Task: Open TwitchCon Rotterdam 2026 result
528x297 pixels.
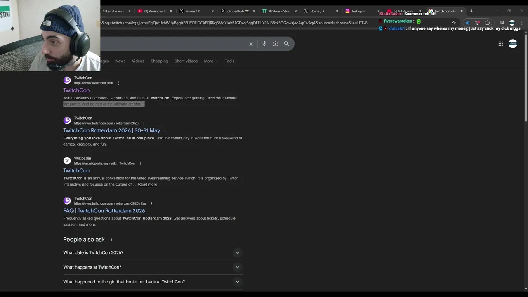Action: tap(114, 130)
